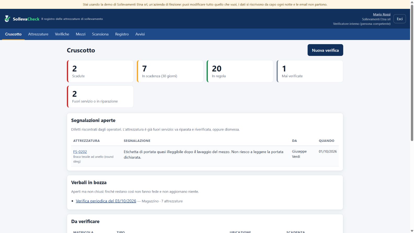Click the Cruscotto page title

pos(81,50)
